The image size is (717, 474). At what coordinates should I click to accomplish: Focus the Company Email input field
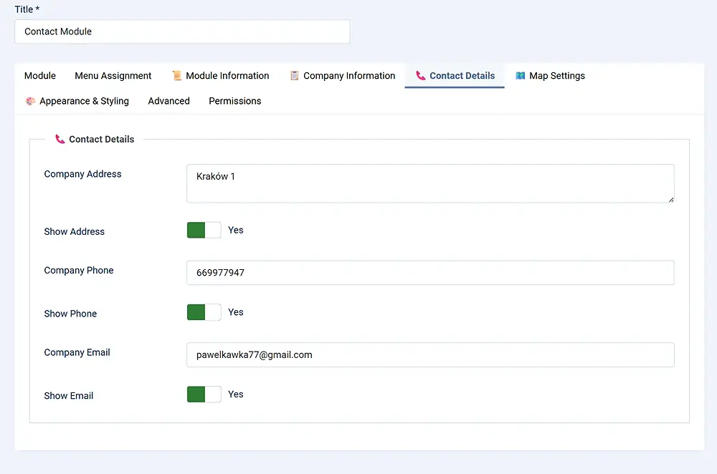(x=430, y=354)
